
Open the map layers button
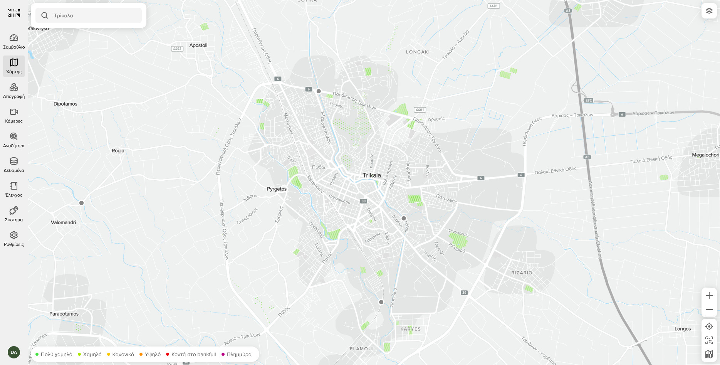[x=709, y=11]
